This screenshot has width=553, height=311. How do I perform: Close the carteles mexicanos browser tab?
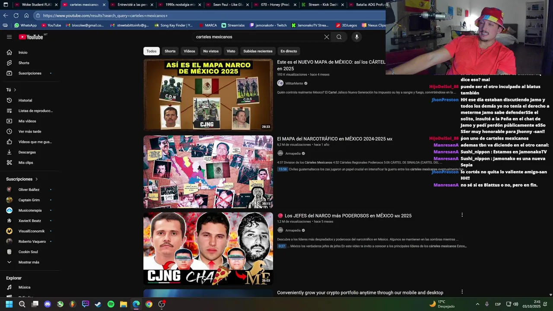pos(104,5)
